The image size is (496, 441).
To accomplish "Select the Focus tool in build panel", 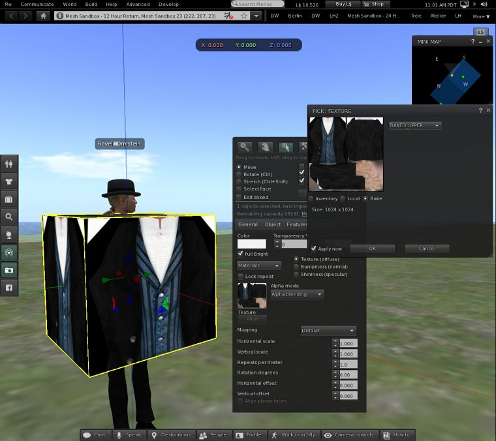I will [x=245, y=147].
